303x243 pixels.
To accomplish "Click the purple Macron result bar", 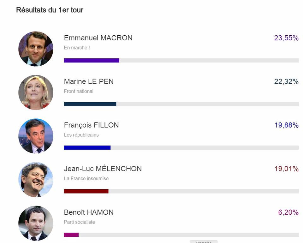I will pos(92,61).
